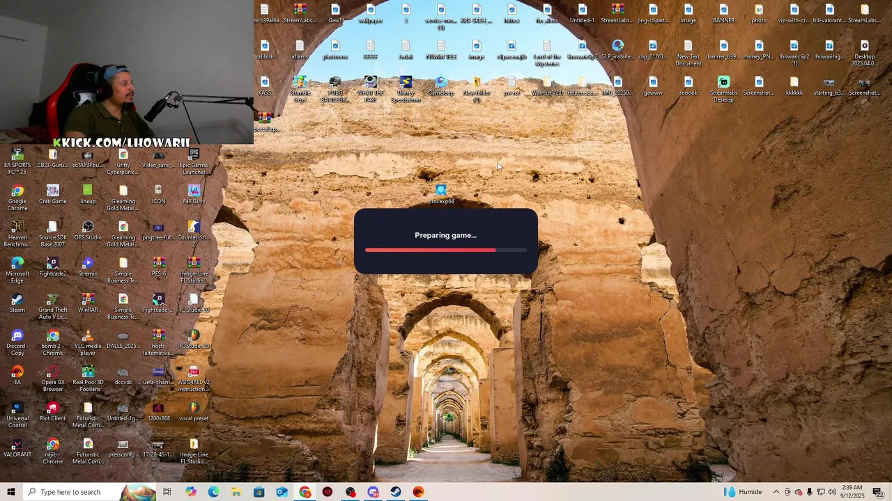The width and height of the screenshot is (892, 501).
Task: Open the Windows Start menu
Action: click(x=11, y=492)
